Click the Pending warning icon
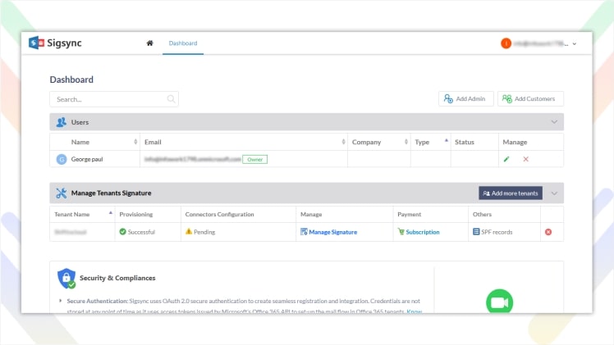 [x=189, y=231]
